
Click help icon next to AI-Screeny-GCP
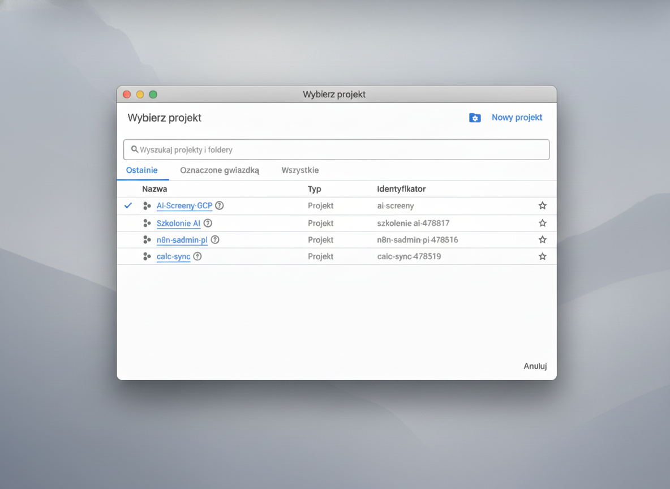[x=220, y=206]
